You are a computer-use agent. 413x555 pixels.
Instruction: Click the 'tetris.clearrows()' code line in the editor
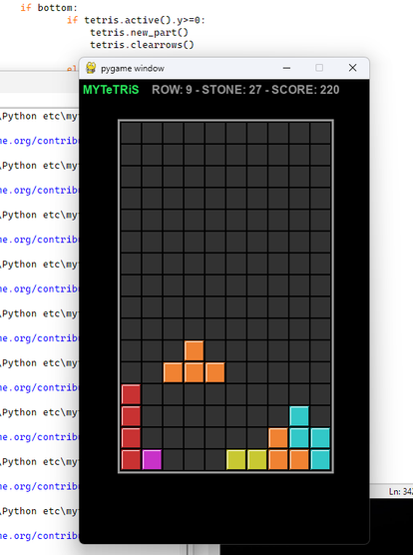[142, 45]
